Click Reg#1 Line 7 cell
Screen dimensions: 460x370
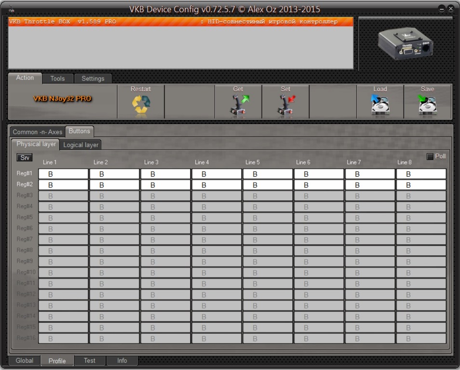370,174
